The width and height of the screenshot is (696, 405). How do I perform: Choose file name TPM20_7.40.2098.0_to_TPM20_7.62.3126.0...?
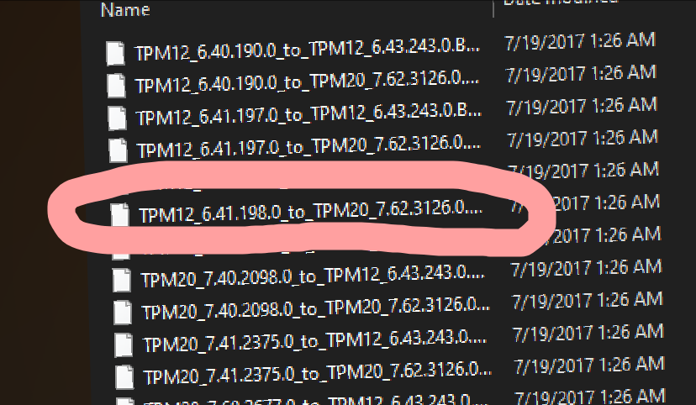316,309
